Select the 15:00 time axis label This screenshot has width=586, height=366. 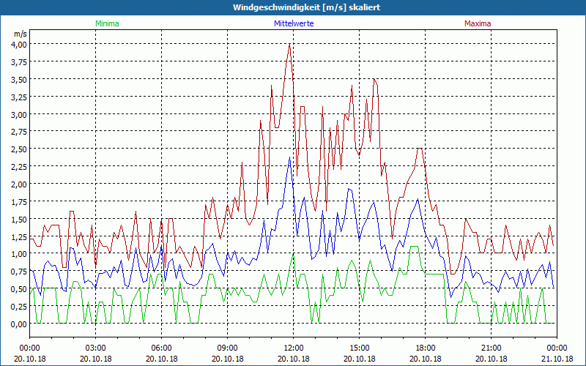[360, 348]
